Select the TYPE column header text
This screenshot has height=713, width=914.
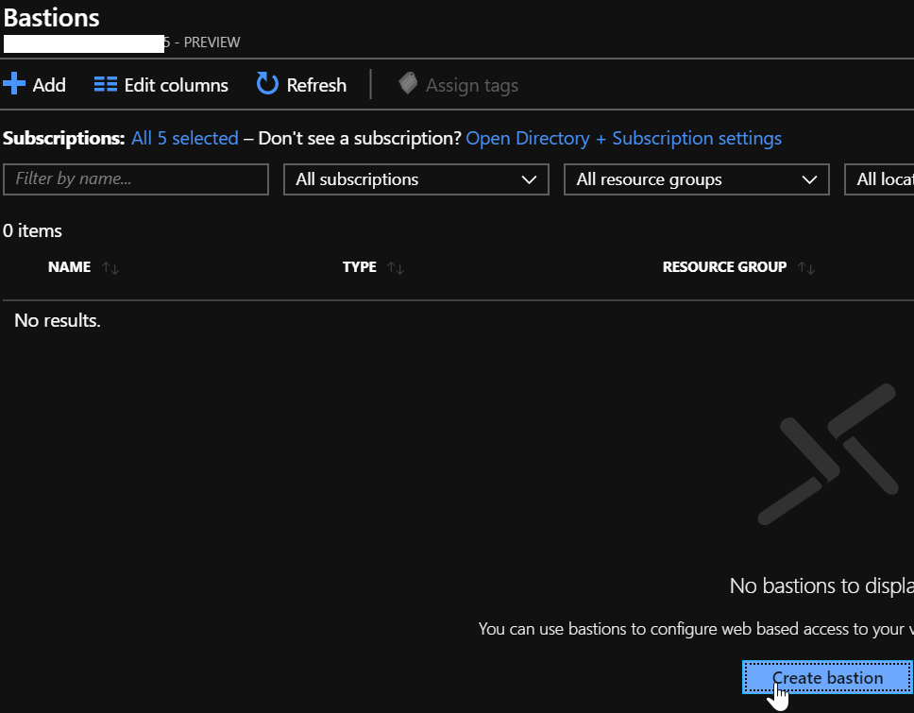click(x=359, y=267)
